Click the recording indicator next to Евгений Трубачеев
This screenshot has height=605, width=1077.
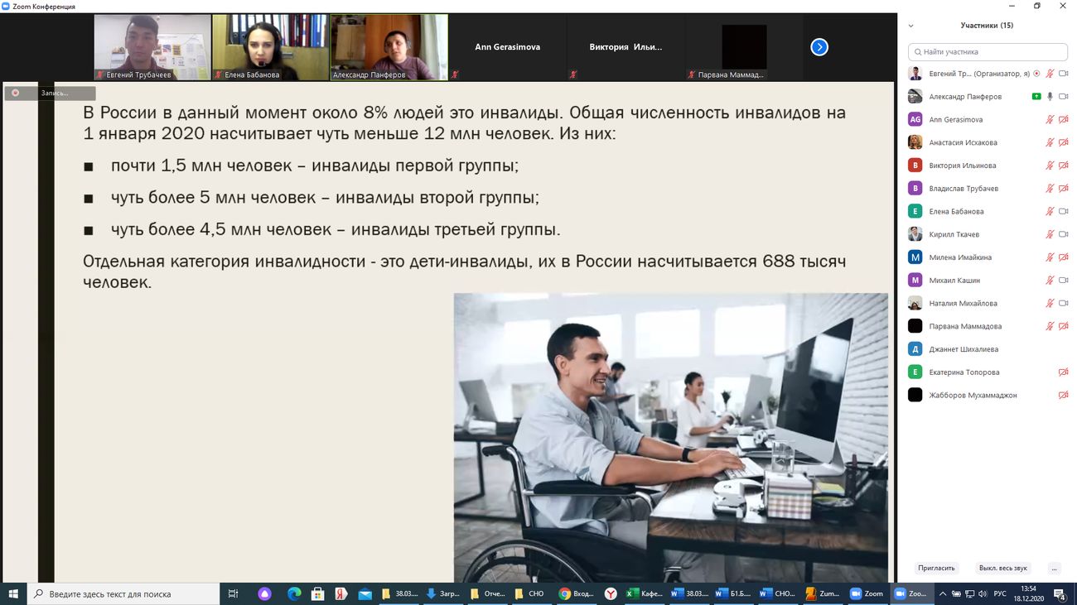(x=1036, y=74)
